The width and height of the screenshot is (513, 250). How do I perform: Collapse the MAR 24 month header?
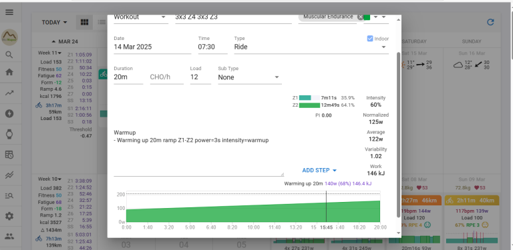pyautogui.click(x=64, y=41)
